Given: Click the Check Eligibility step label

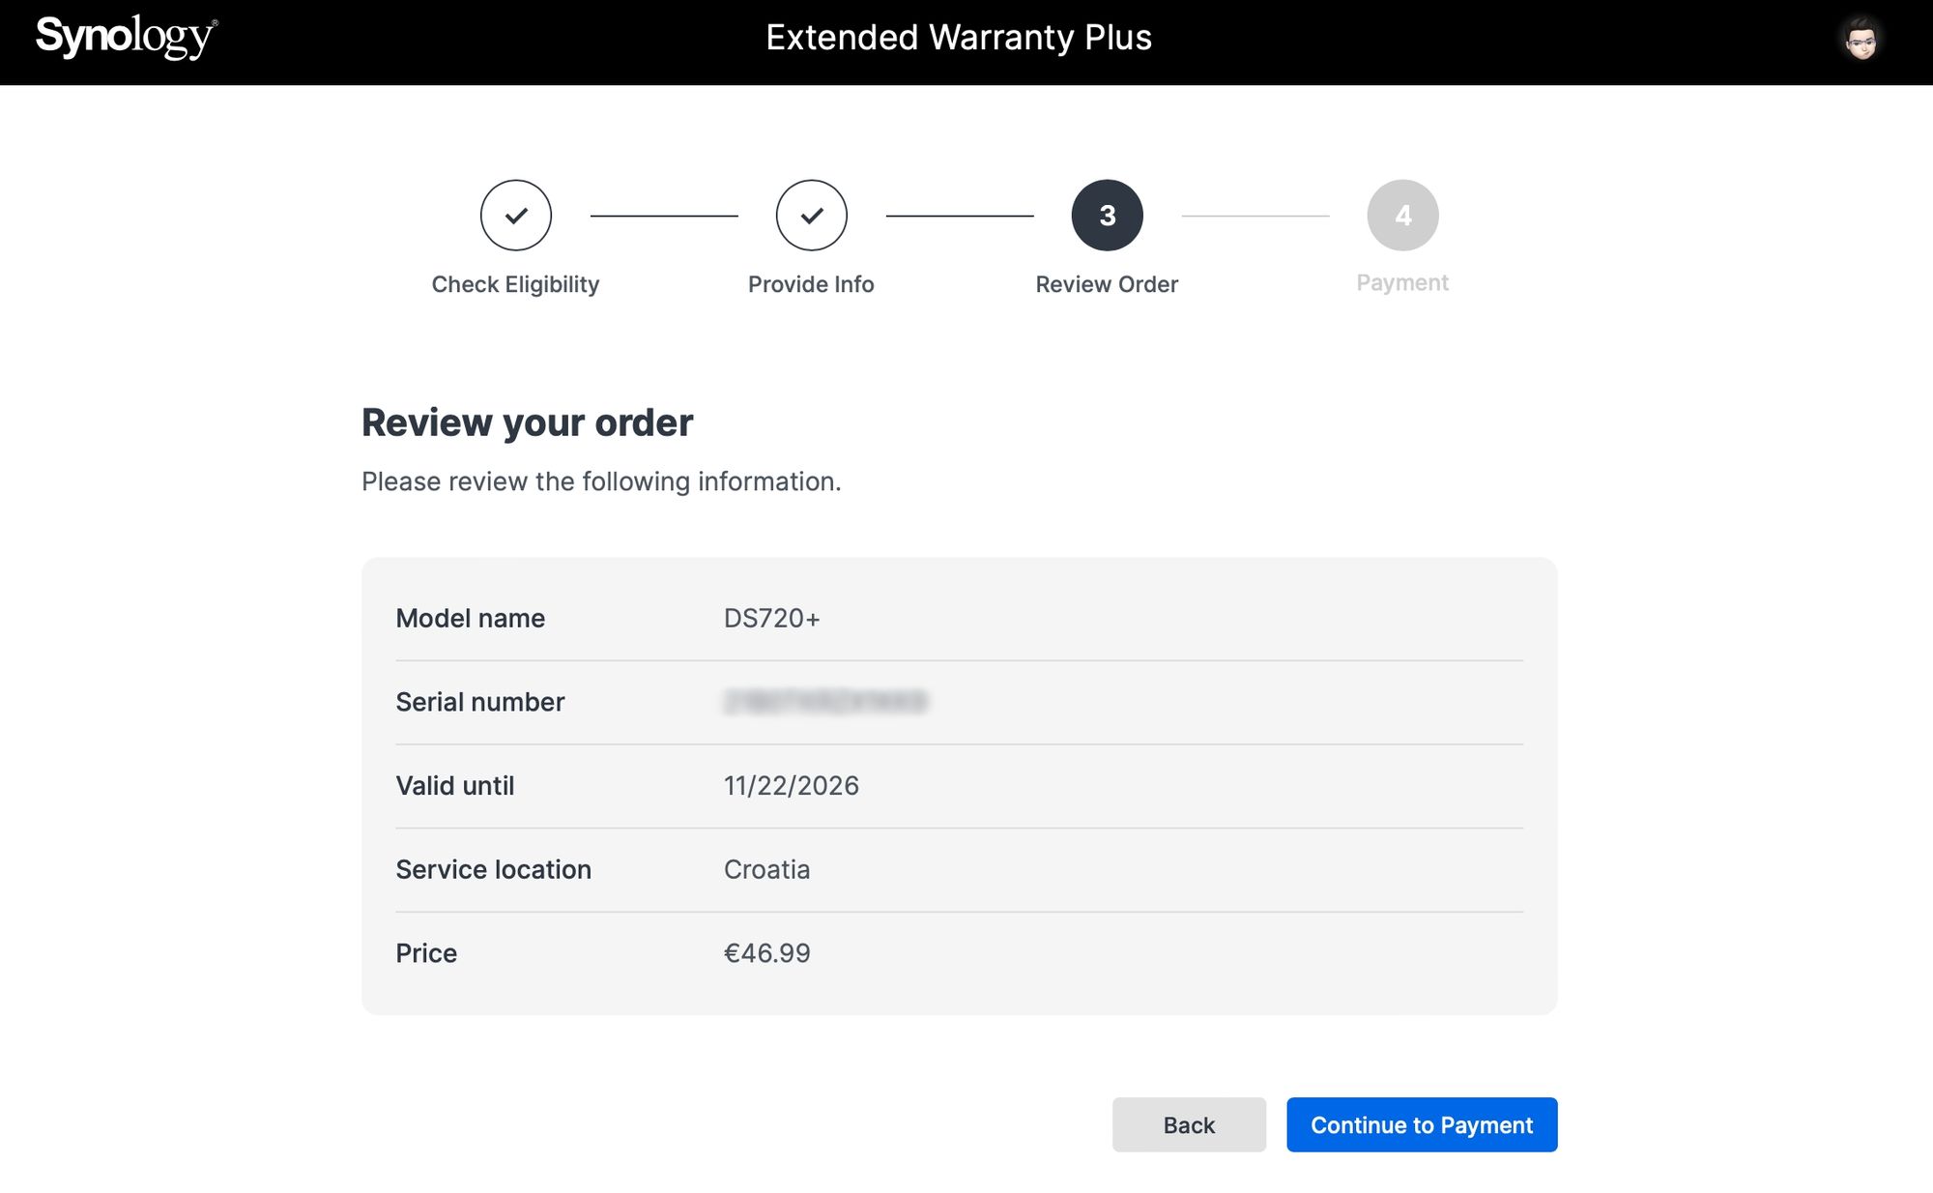Looking at the screenshot, I should 515,284.
